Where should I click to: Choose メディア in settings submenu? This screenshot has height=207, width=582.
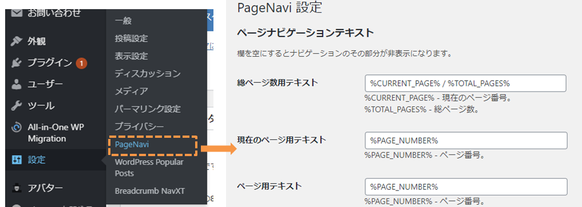(x=132, y=91)
